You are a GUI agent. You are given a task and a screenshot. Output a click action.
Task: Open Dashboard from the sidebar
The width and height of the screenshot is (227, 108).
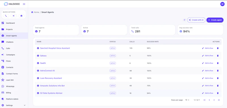[x=14, y=23]
